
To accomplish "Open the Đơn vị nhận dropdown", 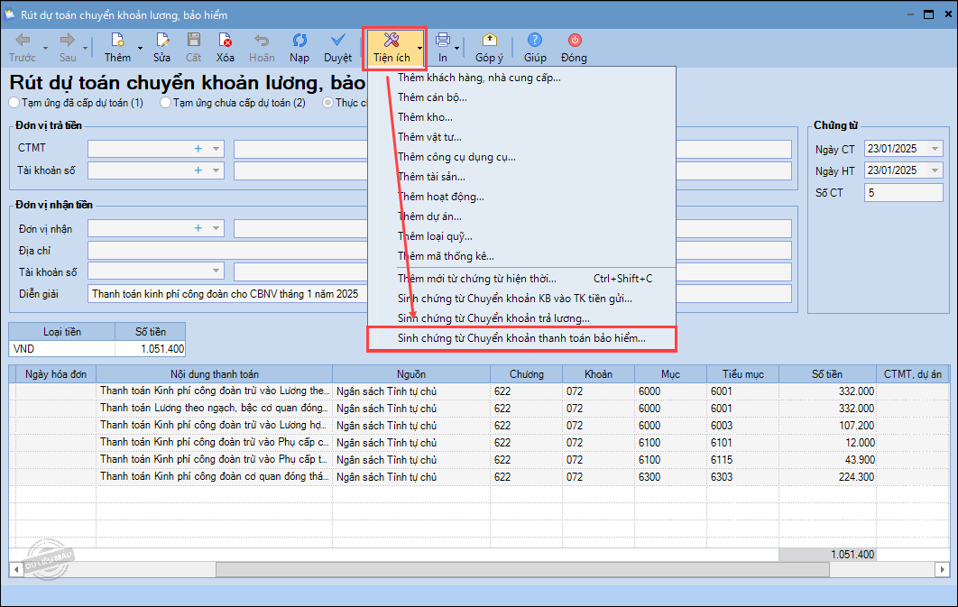I will [x=216, y=228].
